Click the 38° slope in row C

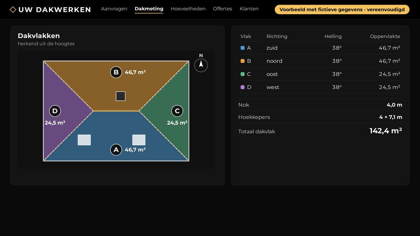coord(337,74)
